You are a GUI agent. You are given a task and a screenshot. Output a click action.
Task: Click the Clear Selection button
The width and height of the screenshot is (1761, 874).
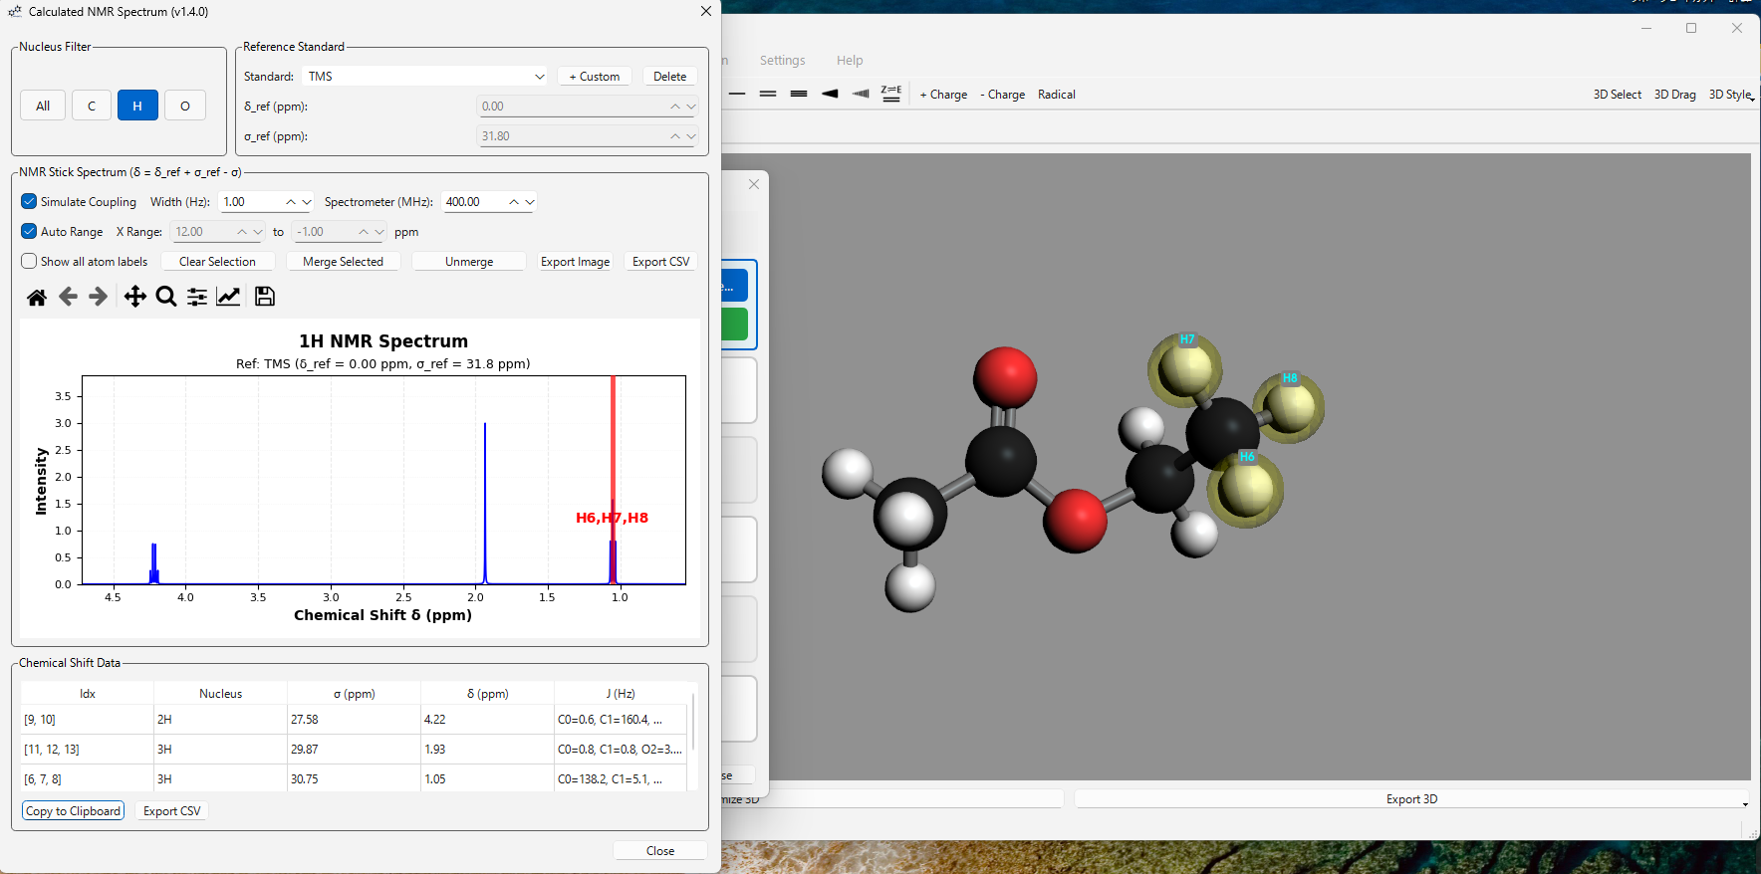pyautogui.click(x=217, y=262)
